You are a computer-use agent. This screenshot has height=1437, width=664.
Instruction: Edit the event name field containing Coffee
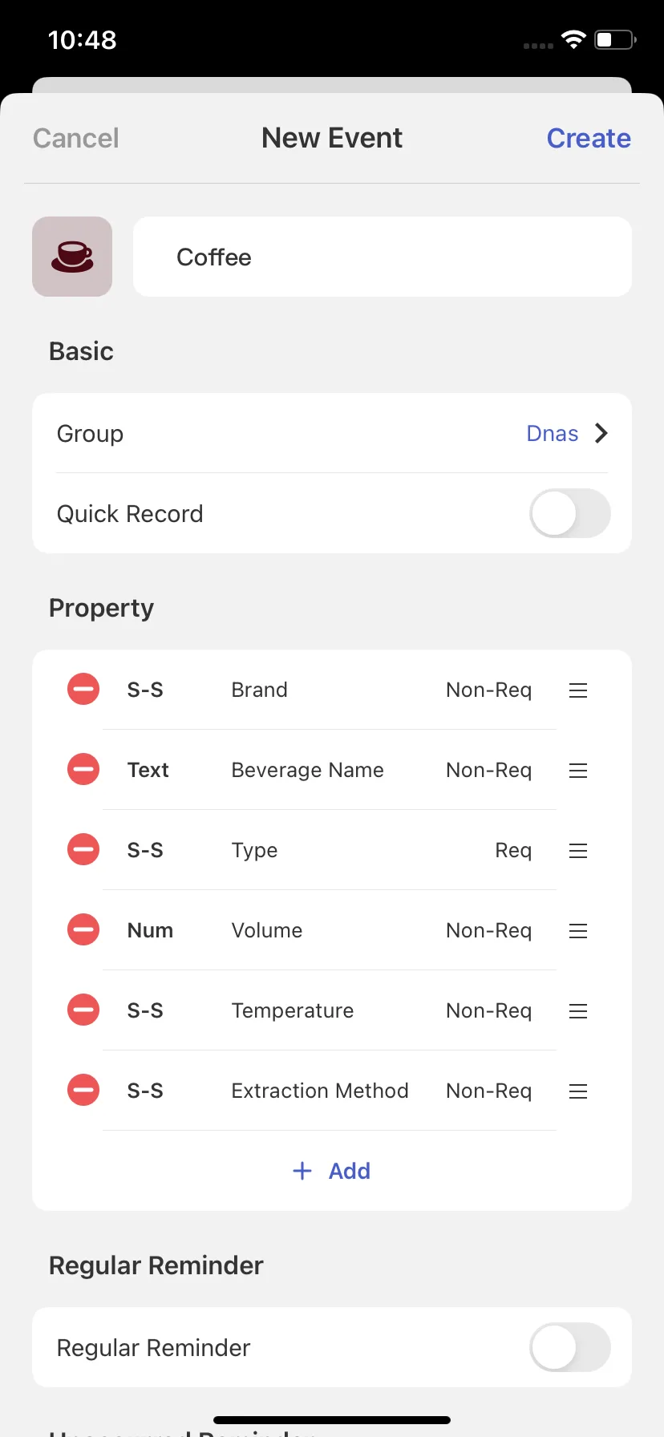point(383,257)
